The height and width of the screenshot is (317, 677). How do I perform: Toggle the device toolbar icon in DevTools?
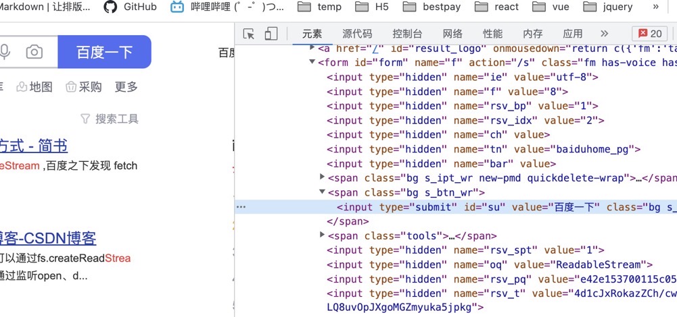[271, 34]
